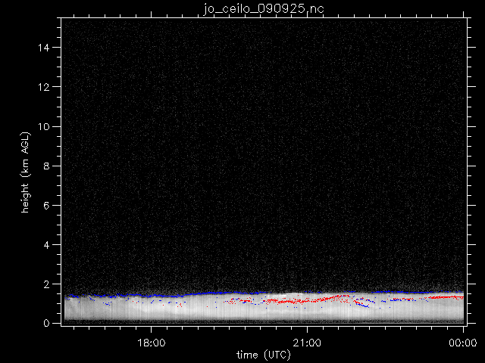Click the red data segment near 00:00
This screenshot has width=485, height=363.
click(447, 297)
